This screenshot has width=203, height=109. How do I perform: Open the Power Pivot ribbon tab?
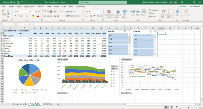pyautogui.click(x=81, y=7)
